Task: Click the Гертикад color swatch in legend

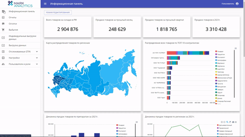Action: (216, 72)
